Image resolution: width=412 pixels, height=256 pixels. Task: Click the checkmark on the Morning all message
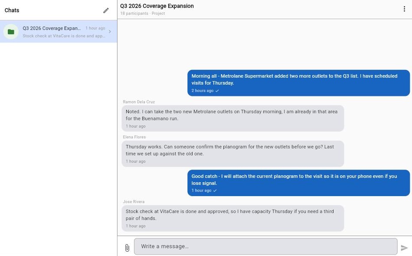217,91
